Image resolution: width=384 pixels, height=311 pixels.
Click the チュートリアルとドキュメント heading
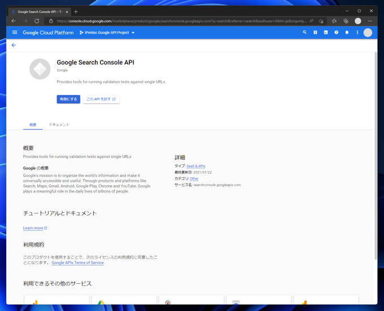[x=60, y=213]
